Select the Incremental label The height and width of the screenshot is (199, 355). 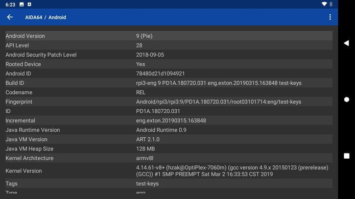click(x=20, y=120)
